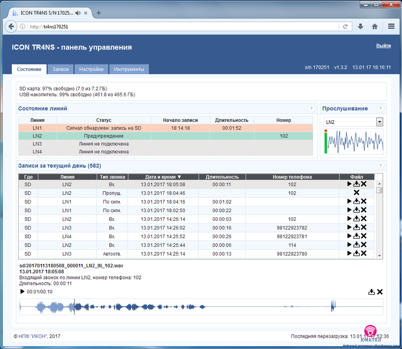Download the selected wav file below the table

coord(371,292)
